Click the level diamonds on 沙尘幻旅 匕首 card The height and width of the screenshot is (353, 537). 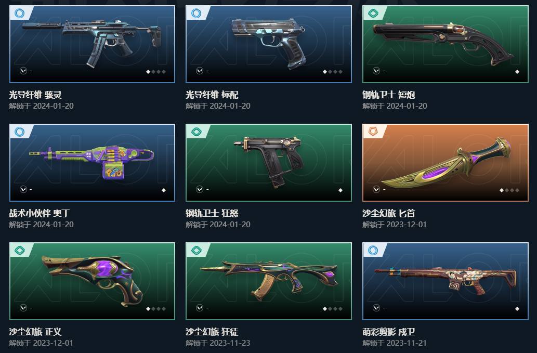click(x=509, y=190)
